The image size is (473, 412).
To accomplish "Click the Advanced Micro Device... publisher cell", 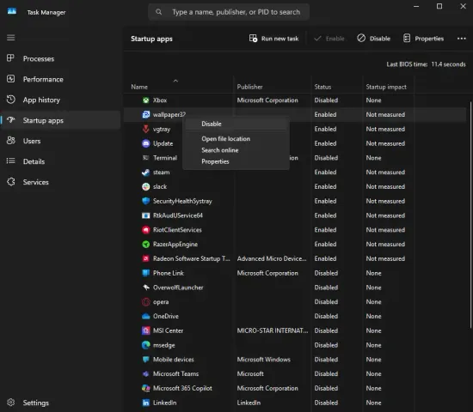I will 272,258.
